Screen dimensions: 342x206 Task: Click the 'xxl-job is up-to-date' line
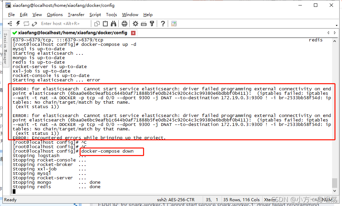tap(42, 71)
